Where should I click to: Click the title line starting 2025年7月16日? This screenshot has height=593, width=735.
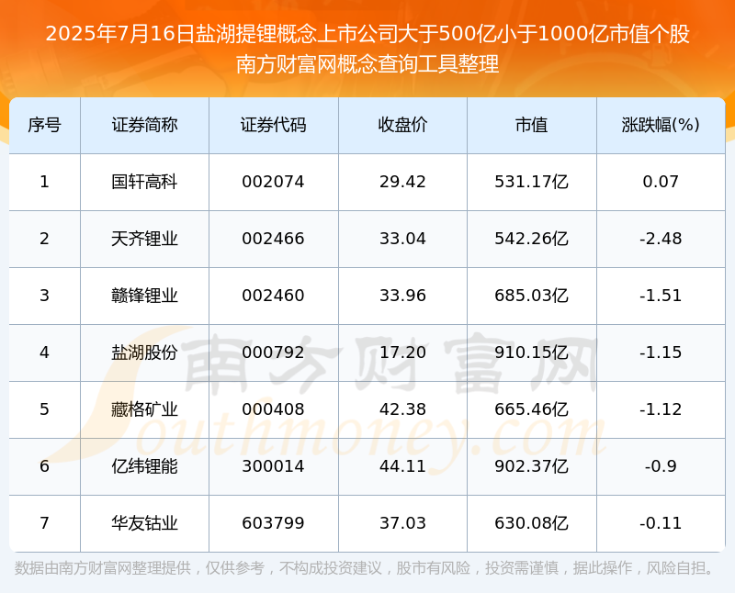(x=367, y=34)
